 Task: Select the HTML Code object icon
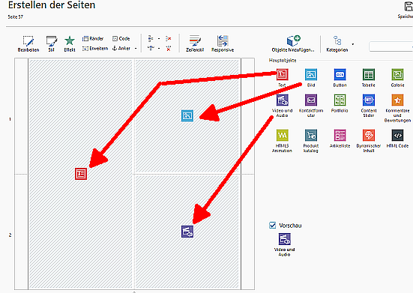pyautogui.click(x=397, y=136)
